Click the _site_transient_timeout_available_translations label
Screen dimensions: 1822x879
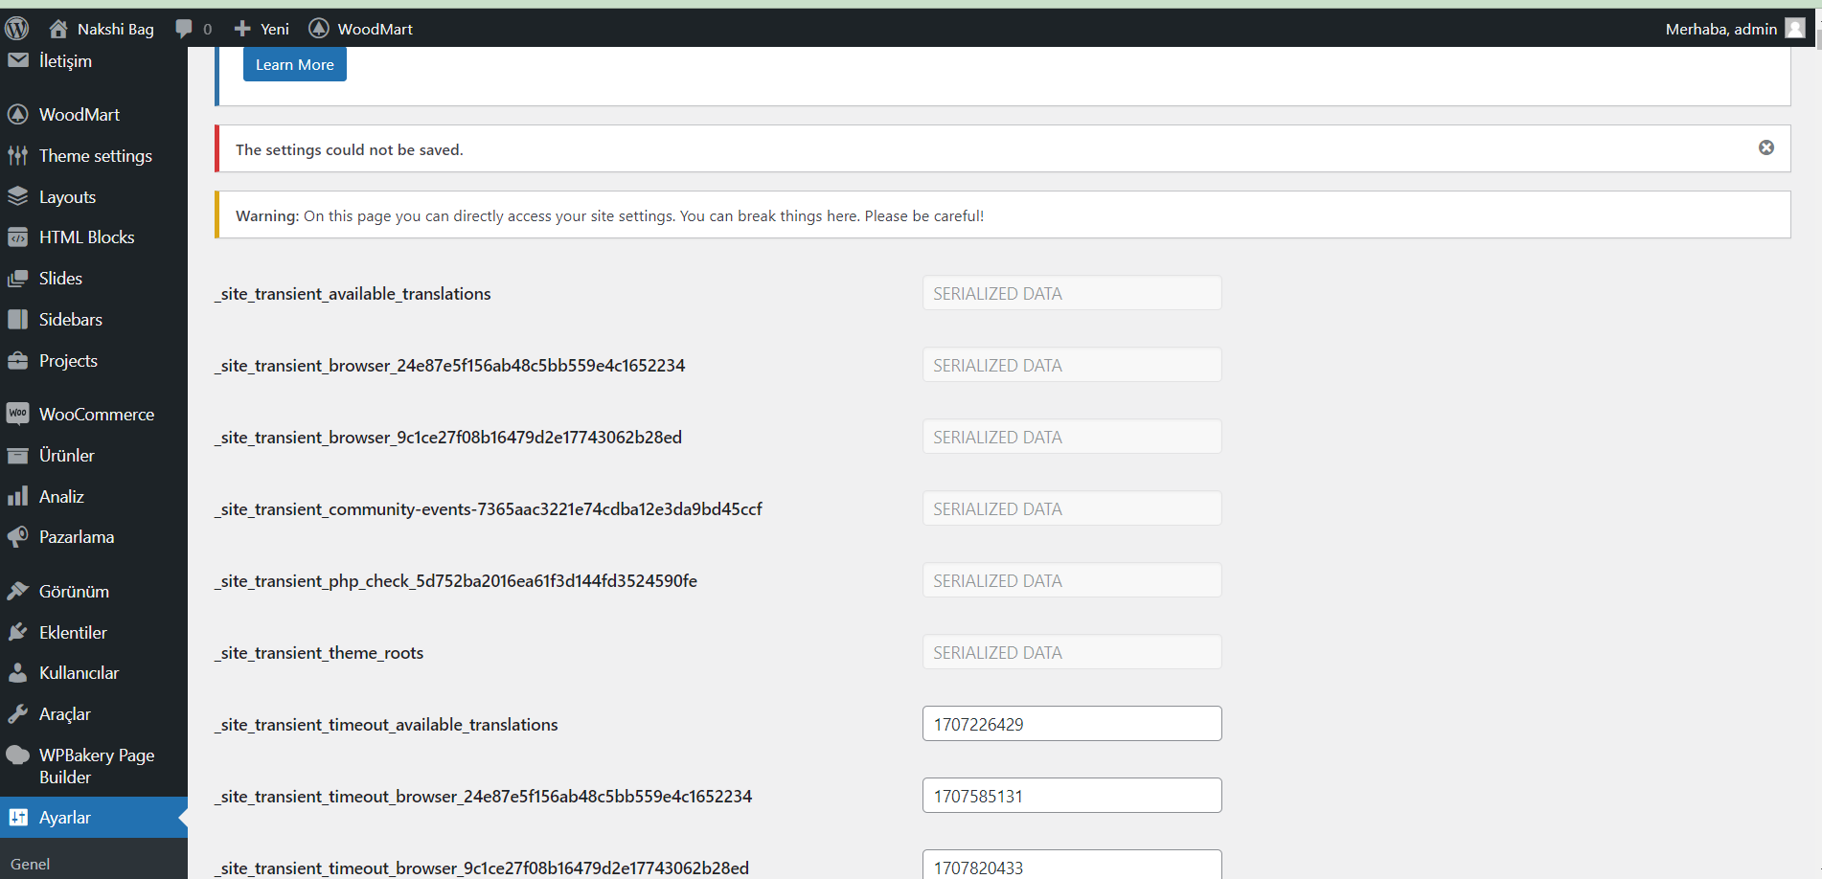[x=386, y=725]
